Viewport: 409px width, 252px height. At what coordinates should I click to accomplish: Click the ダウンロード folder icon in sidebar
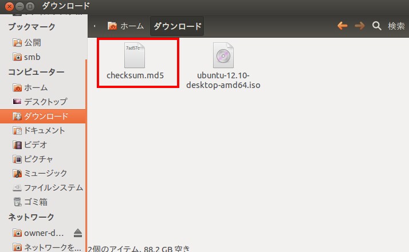click(x=17, y=116)
